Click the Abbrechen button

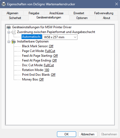click(88, 134)
